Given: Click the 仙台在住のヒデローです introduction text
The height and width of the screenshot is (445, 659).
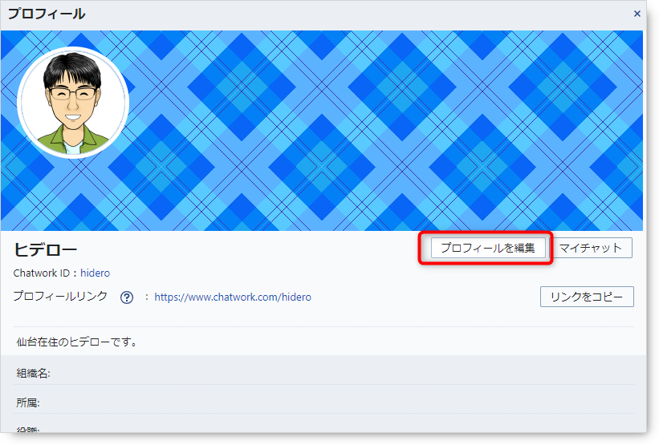Looking at the screenshot, I should coord(77,342).
